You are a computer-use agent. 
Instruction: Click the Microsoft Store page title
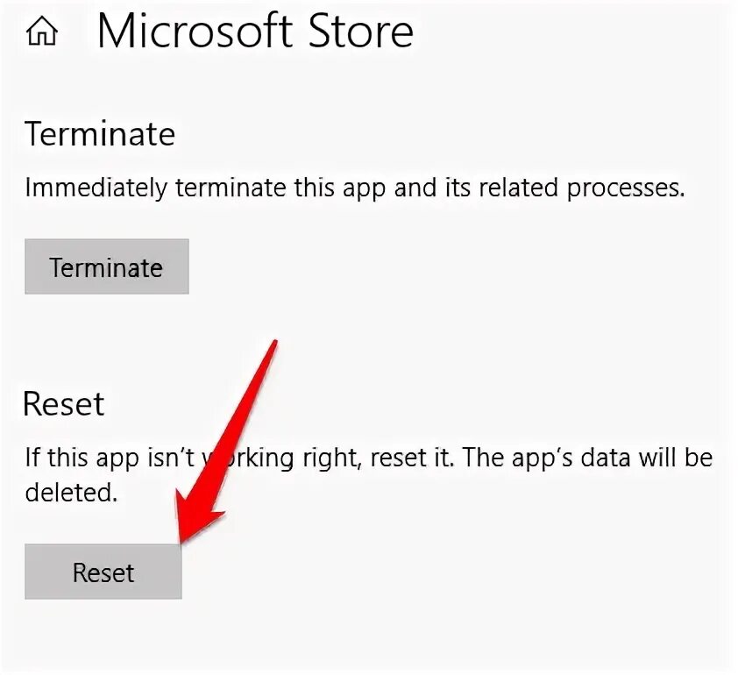click(x=254, y=32)
